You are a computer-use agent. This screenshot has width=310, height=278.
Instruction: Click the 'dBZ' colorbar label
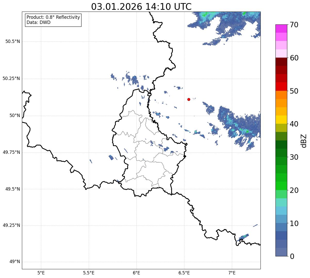pyautogui.click(x=304, y=141)
